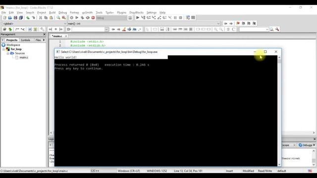
Task: Select the *main.c editor tab
Action: 57,36
